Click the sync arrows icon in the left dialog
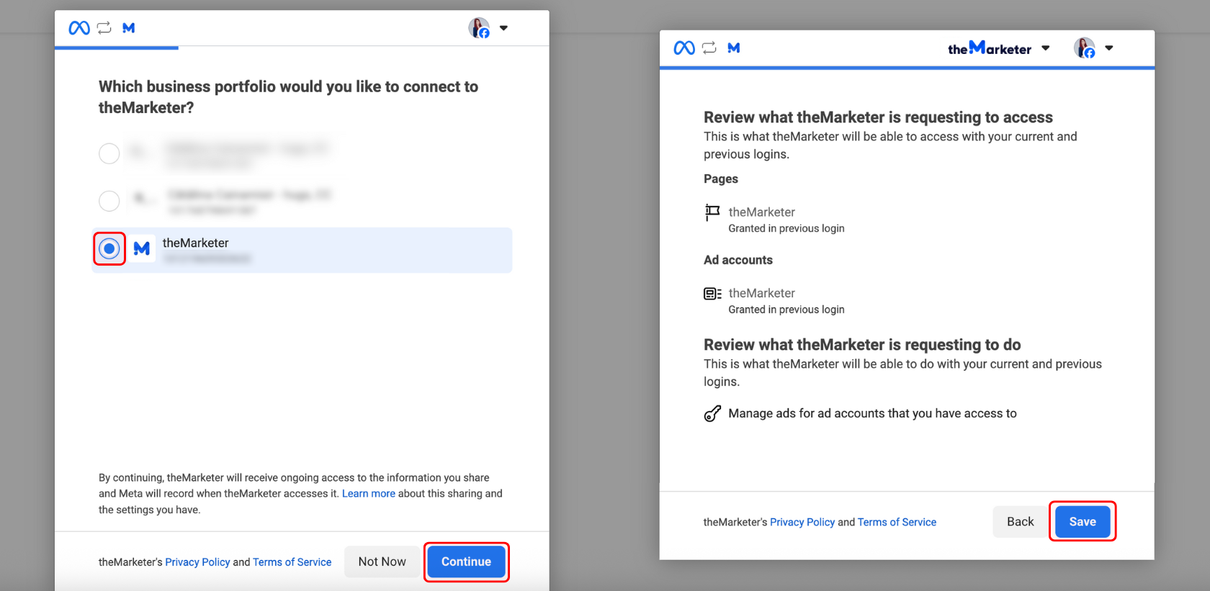Viewport: 1210px width, 591px height. click(104, 28)
